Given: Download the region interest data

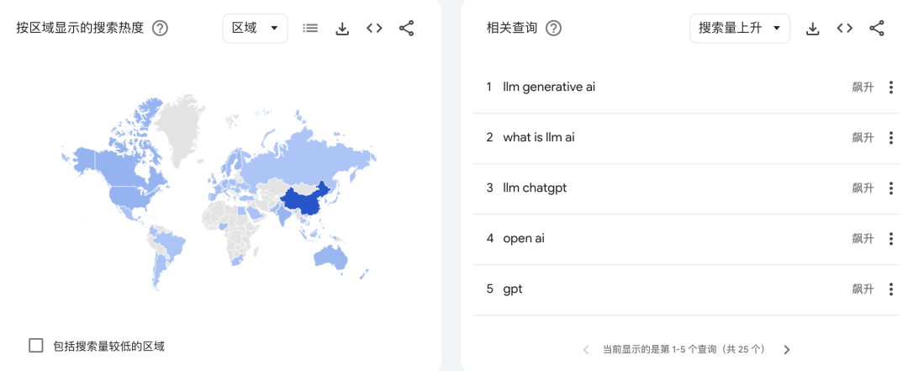Looking at the screenshot, I should coord(342,28).
